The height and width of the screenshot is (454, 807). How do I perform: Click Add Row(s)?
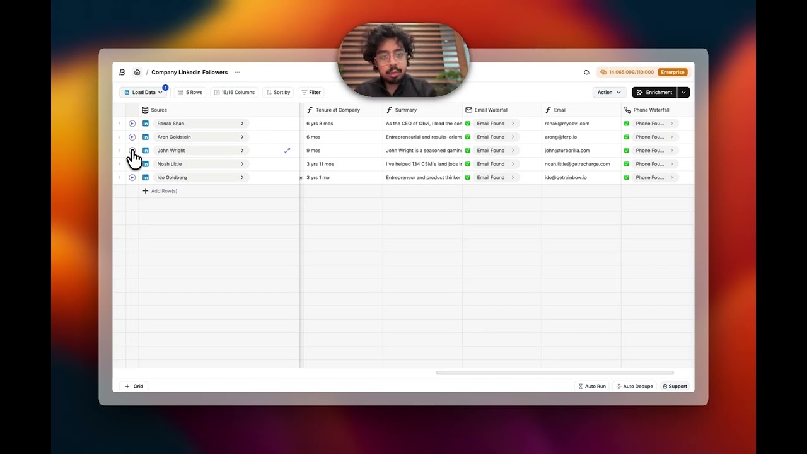pyautogui.click(x=160, y=191)
